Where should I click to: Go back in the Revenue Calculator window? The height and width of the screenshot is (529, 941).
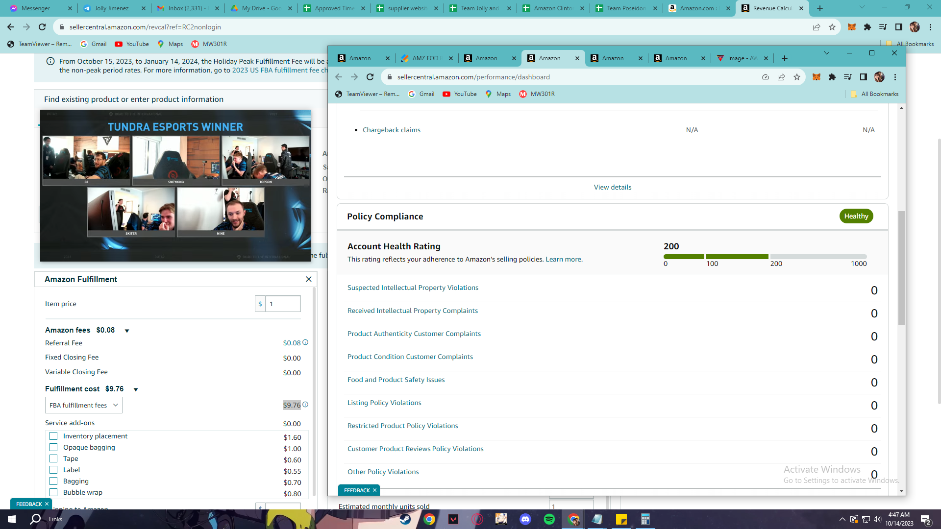[11, 27]
